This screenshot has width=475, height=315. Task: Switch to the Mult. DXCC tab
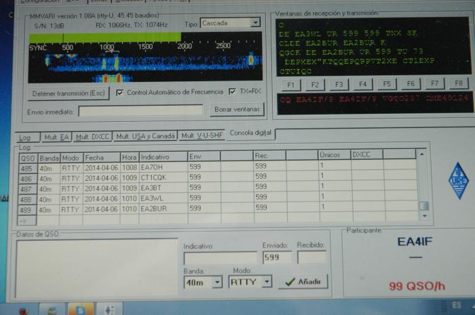click(92, 137)
